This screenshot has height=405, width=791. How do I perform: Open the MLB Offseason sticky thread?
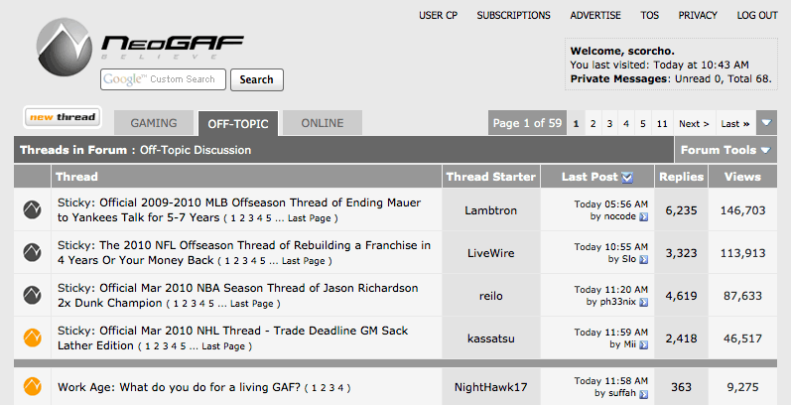point(239,209)
